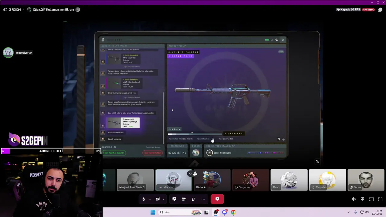The height and width of the screenshot is (217, 386).
Task: Select the KAJA participant tile
Action: coord(212,180)
